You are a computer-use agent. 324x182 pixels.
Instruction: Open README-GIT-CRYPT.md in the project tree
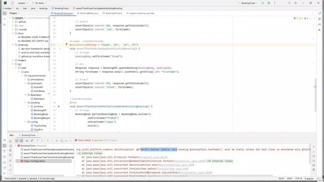click(33, 41)
